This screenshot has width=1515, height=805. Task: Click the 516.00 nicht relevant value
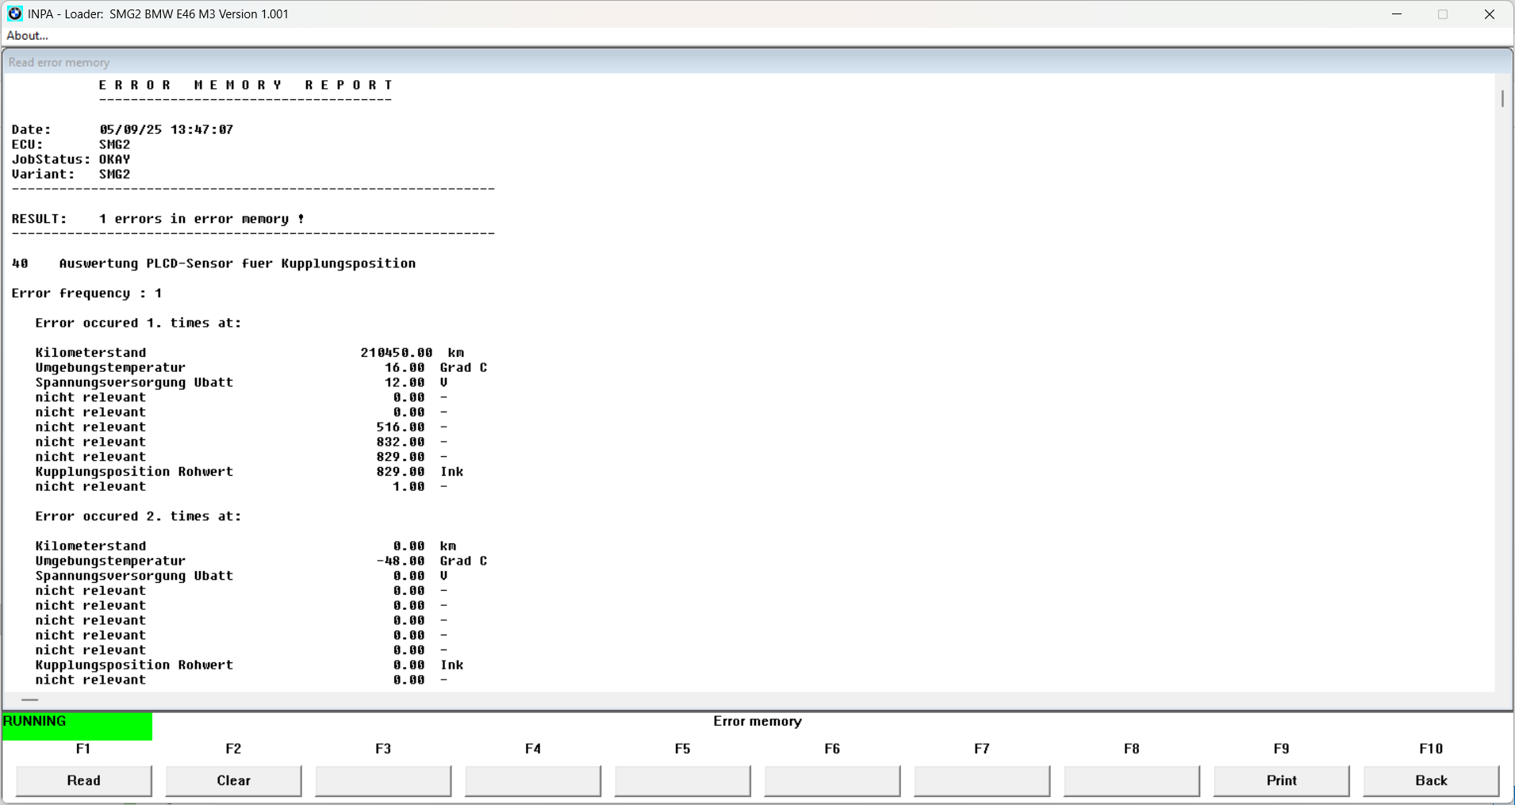click(401, 427)
